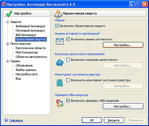Image resolution: width=149 pixels, height=126 pixels.
Task: Click Контроль целостности приложений heading
Action: click(x=79, y=54)
